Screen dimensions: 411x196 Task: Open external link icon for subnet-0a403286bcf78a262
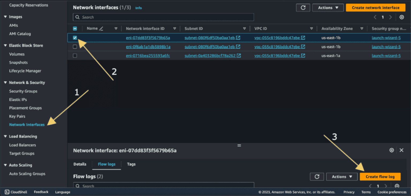click(239, 56)
